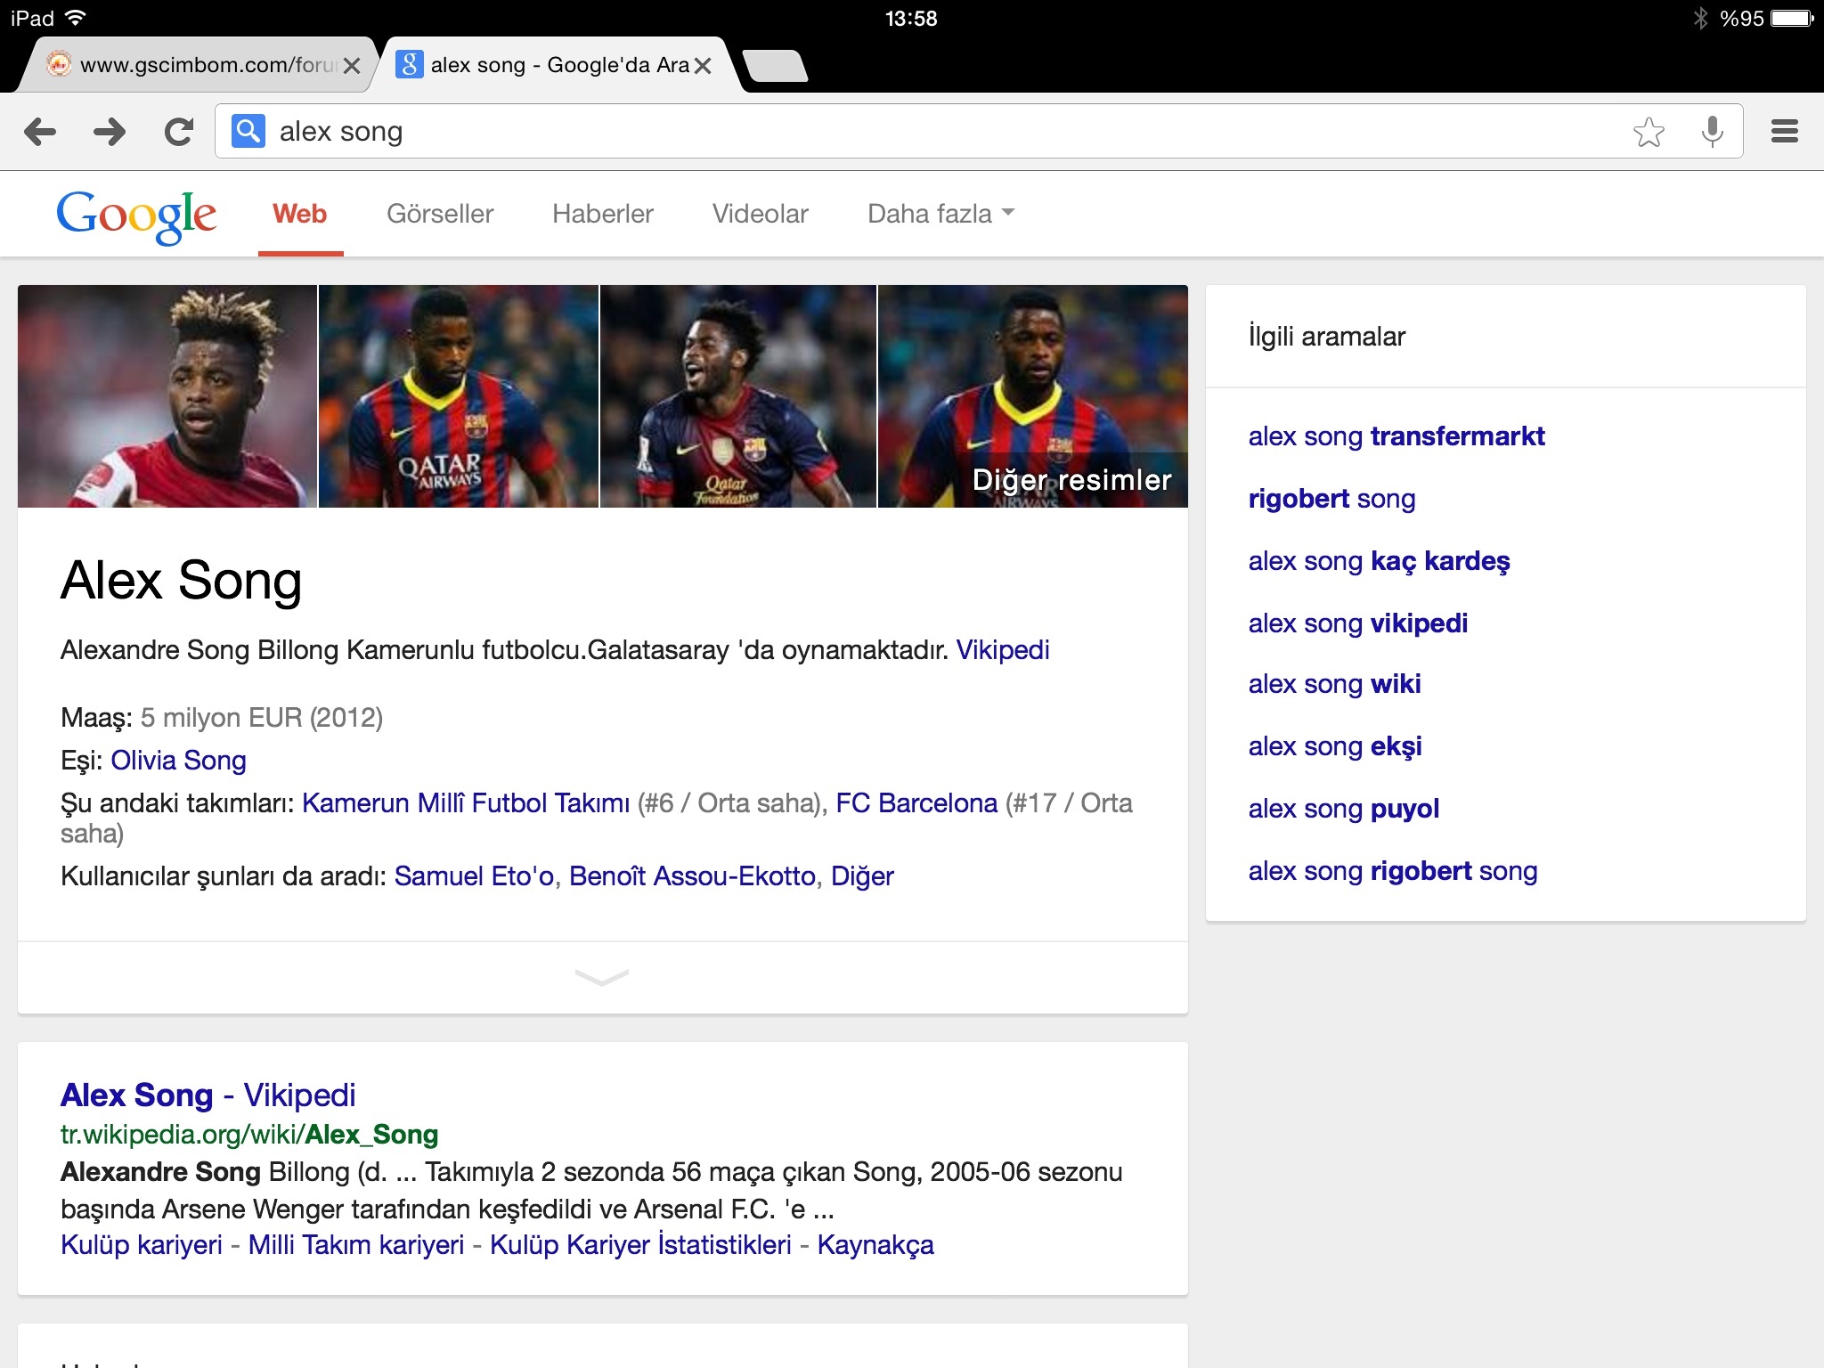Select the Web search tab
Viewport: 1824px width, 1368px height.
coord(300,214)
